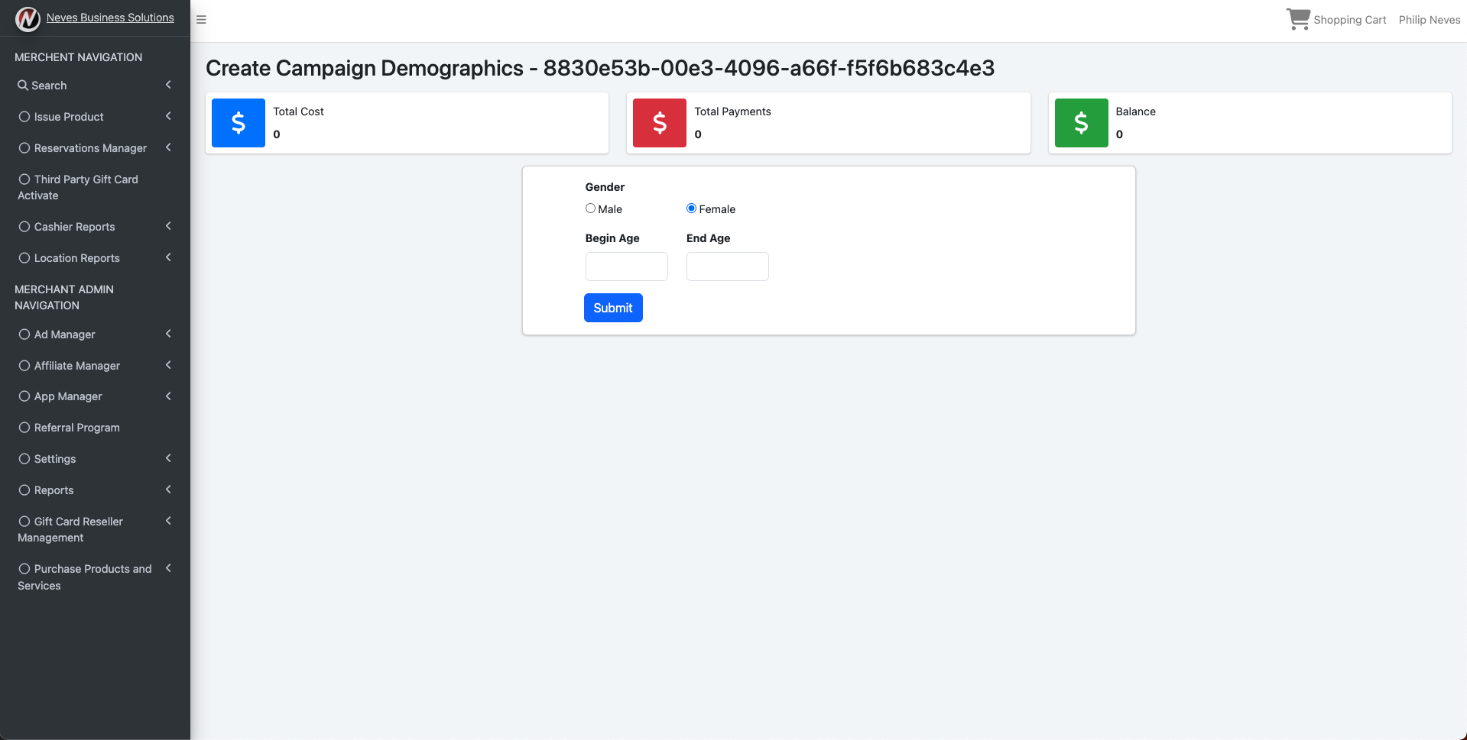Click the Female radio label text
The width and height of the screenshot is (1467, 740).
[x=717, y=209]
